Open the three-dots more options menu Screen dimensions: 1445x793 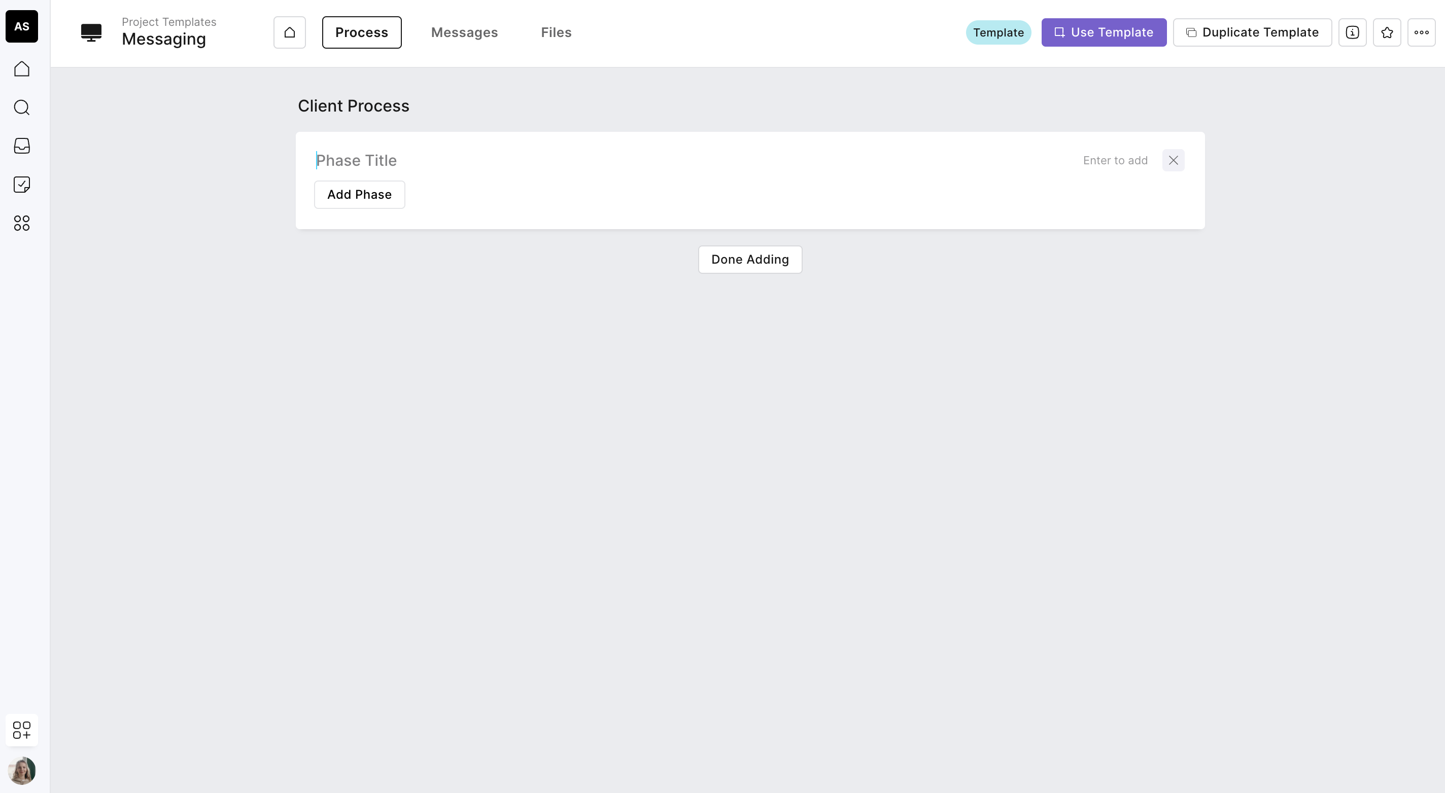(1421, 32)
